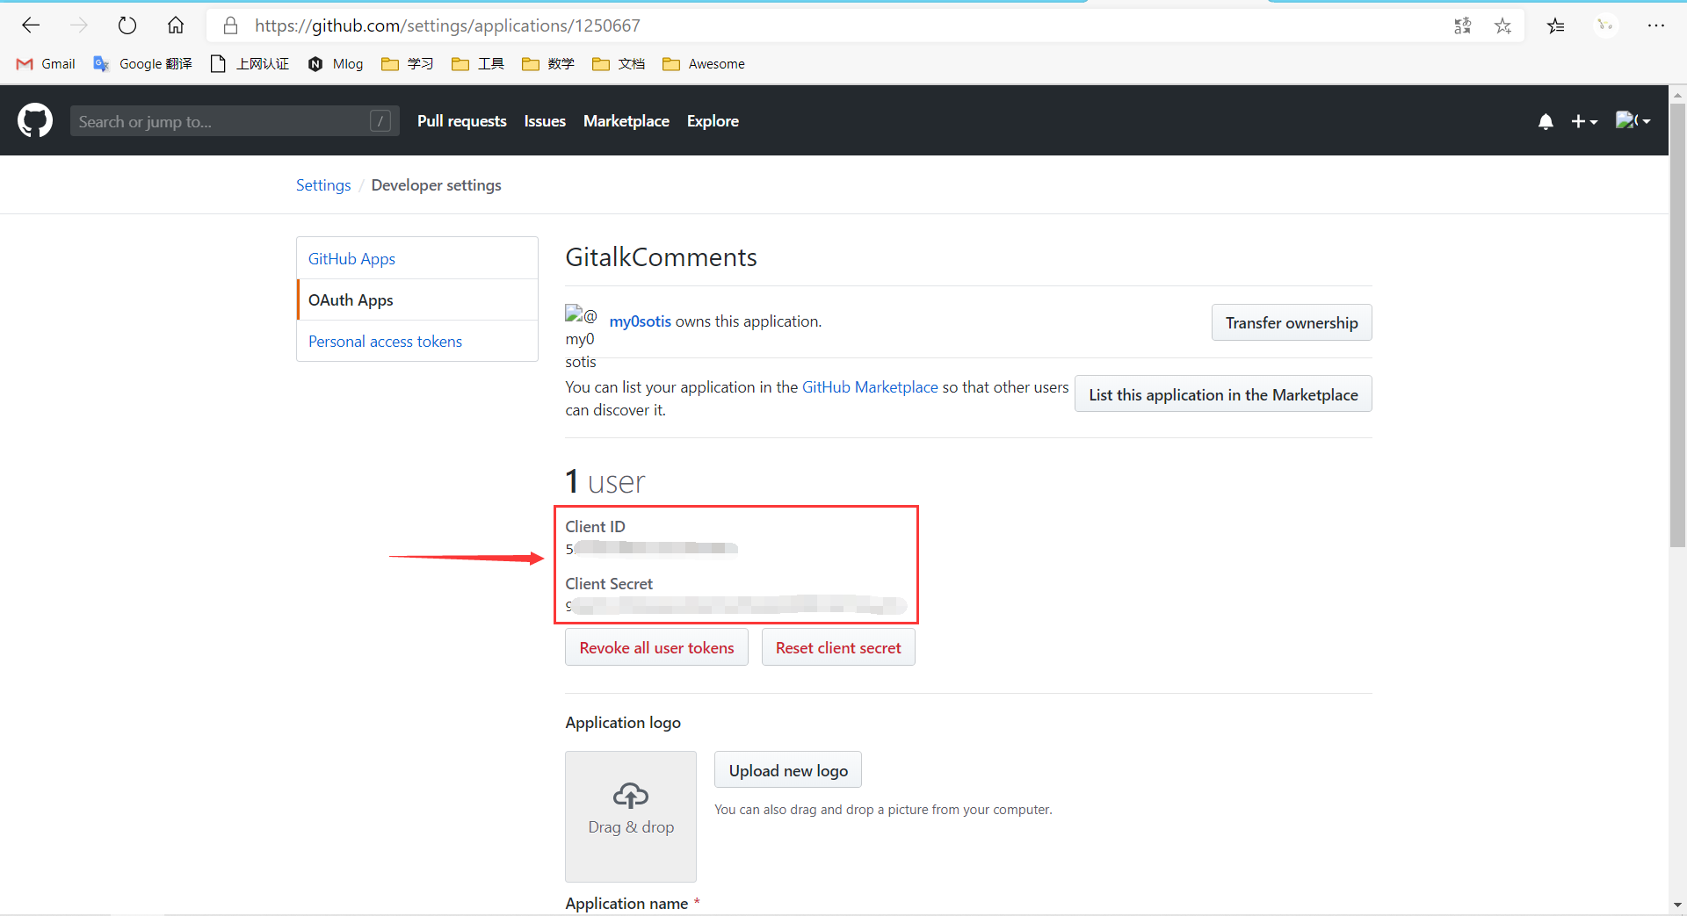
Task: Click List this application in the Marketplace
Action: click(x=1223, y=394)
